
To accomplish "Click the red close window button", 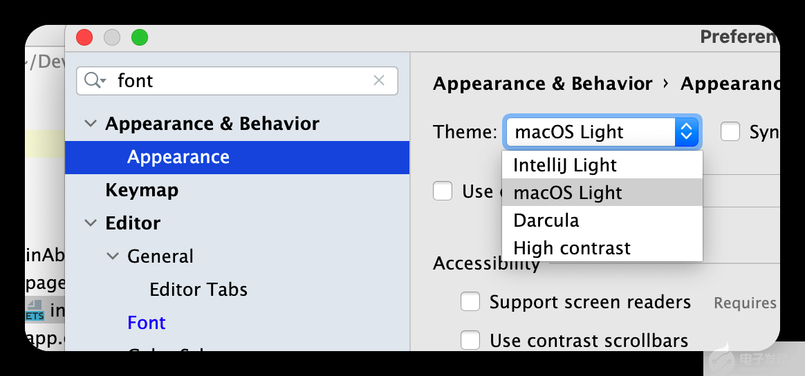I will [84, 37].
